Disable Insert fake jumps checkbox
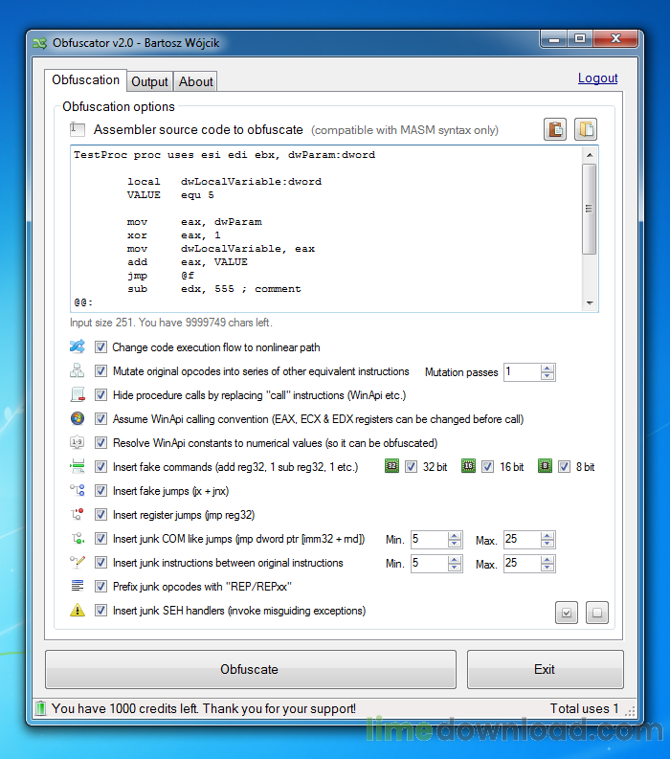Image resolution: width=670 pixels, height=759 pixels. 101,491
